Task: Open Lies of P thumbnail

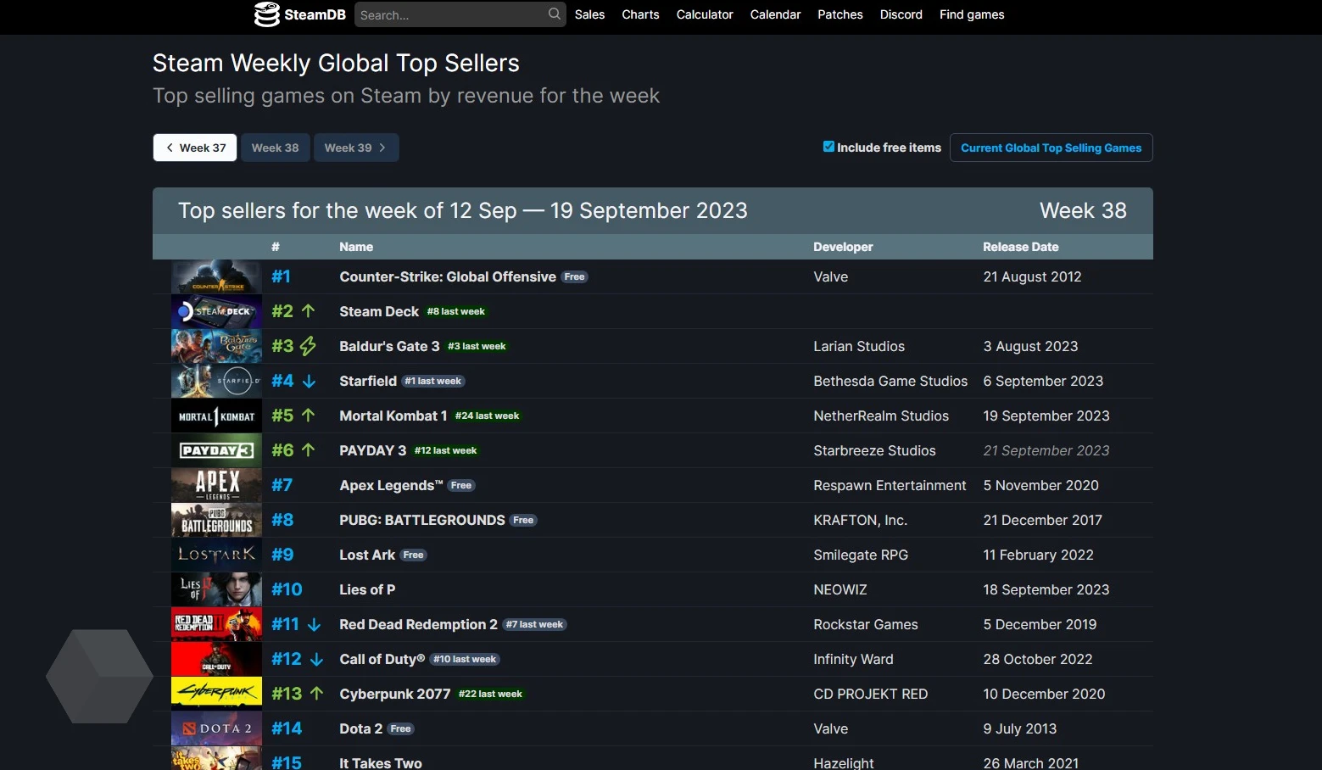Action: [216, 589]
